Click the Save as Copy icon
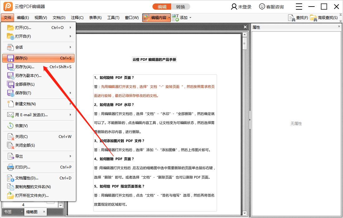The width and height of the screenshot is (343, 218). [10, 76]
